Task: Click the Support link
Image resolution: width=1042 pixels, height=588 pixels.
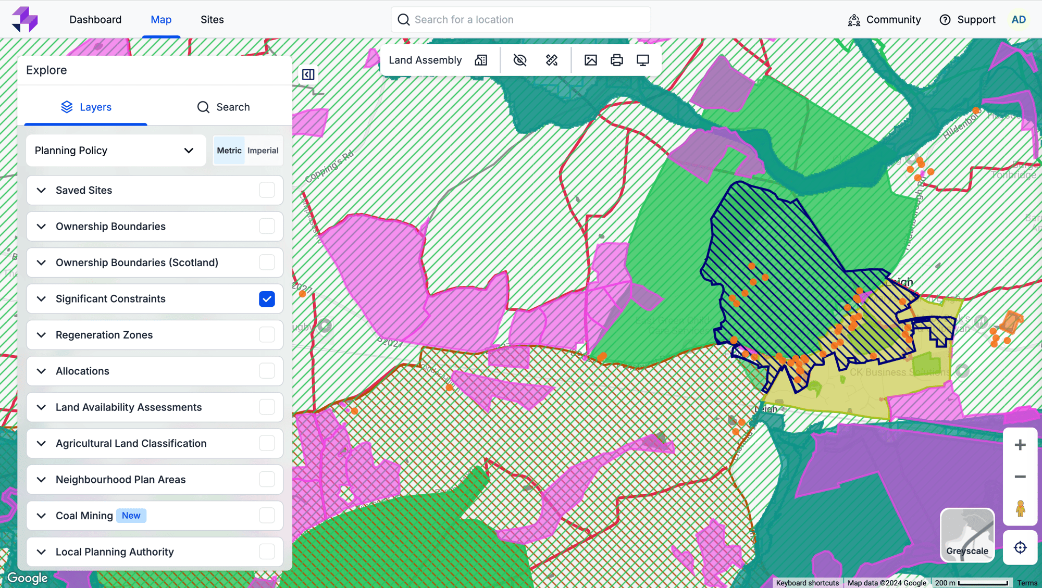Action: pos(976,20)
